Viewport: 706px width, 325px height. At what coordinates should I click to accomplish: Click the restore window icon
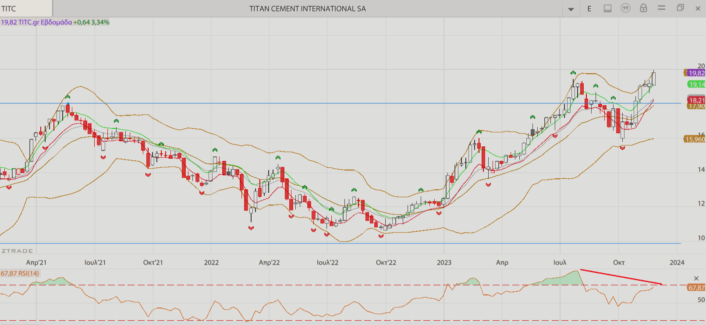coord(680,7)
